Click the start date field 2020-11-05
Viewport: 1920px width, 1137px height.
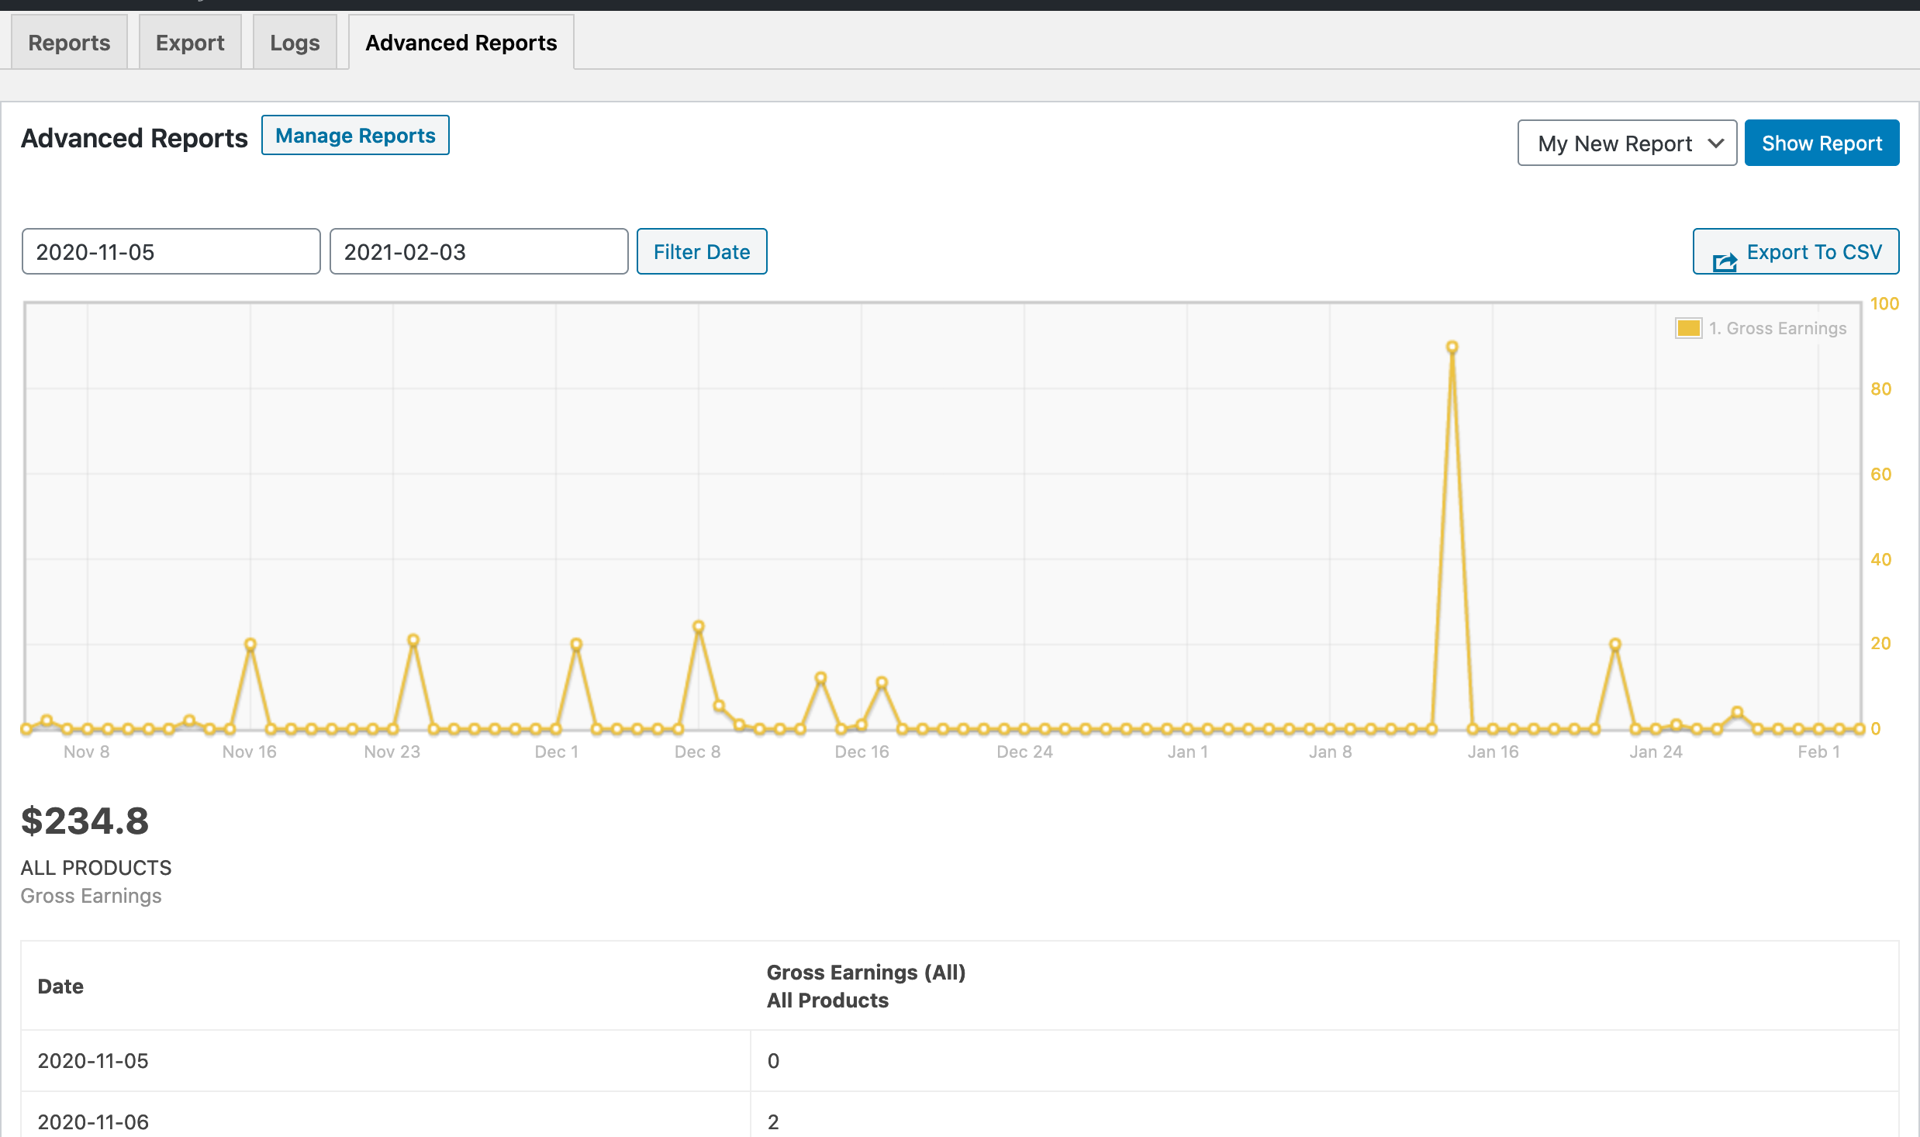tap(171, 252)
